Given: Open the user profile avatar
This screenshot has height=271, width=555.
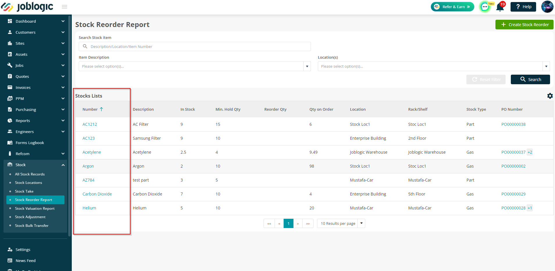Looking at the screenshot, I should 547,7.
